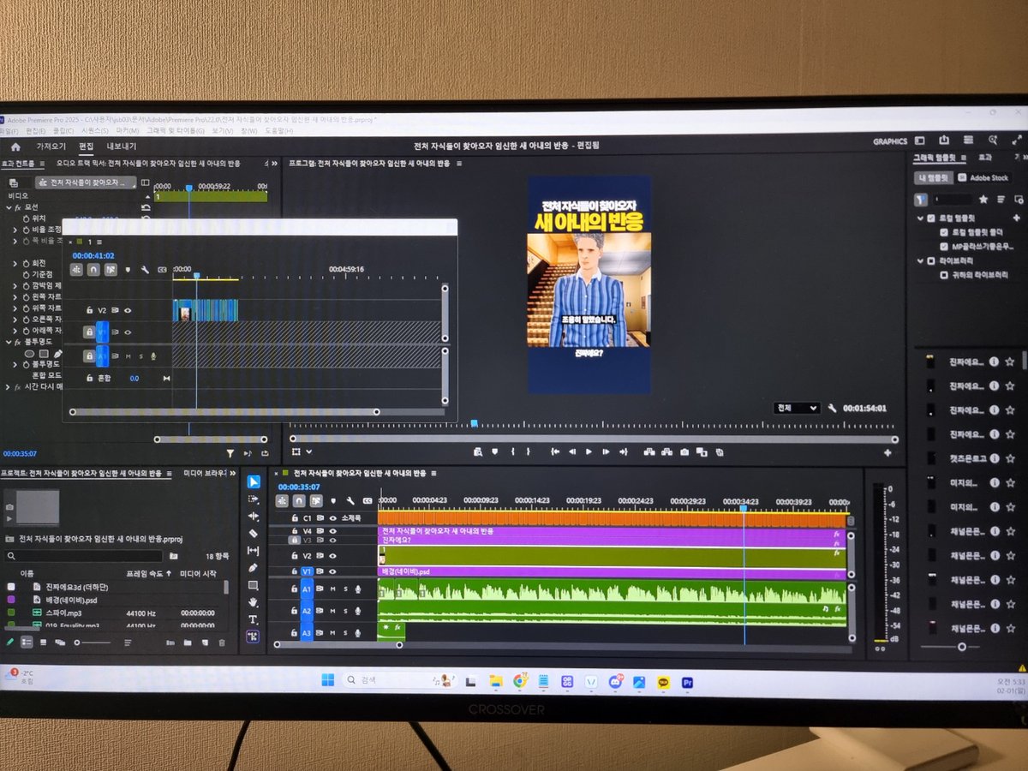
Task: Toggle the 귀하의 라이브러리 checkbox
Action: click(x=943, y=275)
